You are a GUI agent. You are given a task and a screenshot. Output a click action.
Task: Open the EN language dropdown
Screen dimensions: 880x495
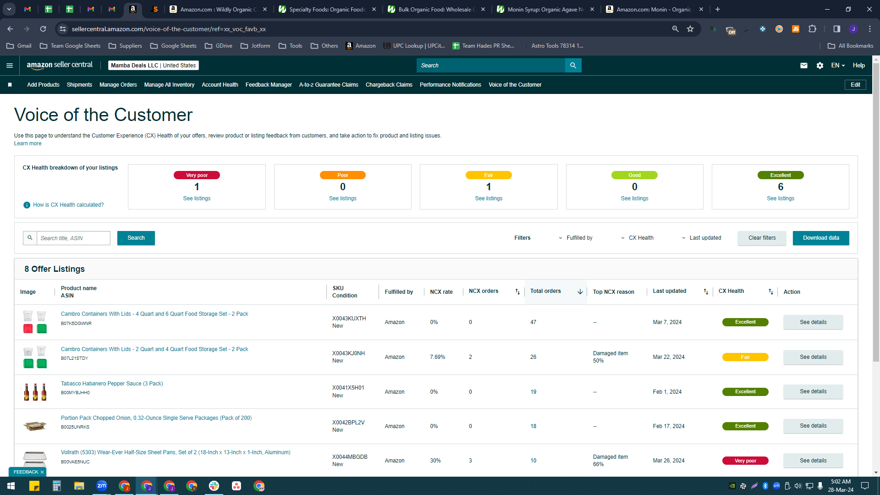838,66
